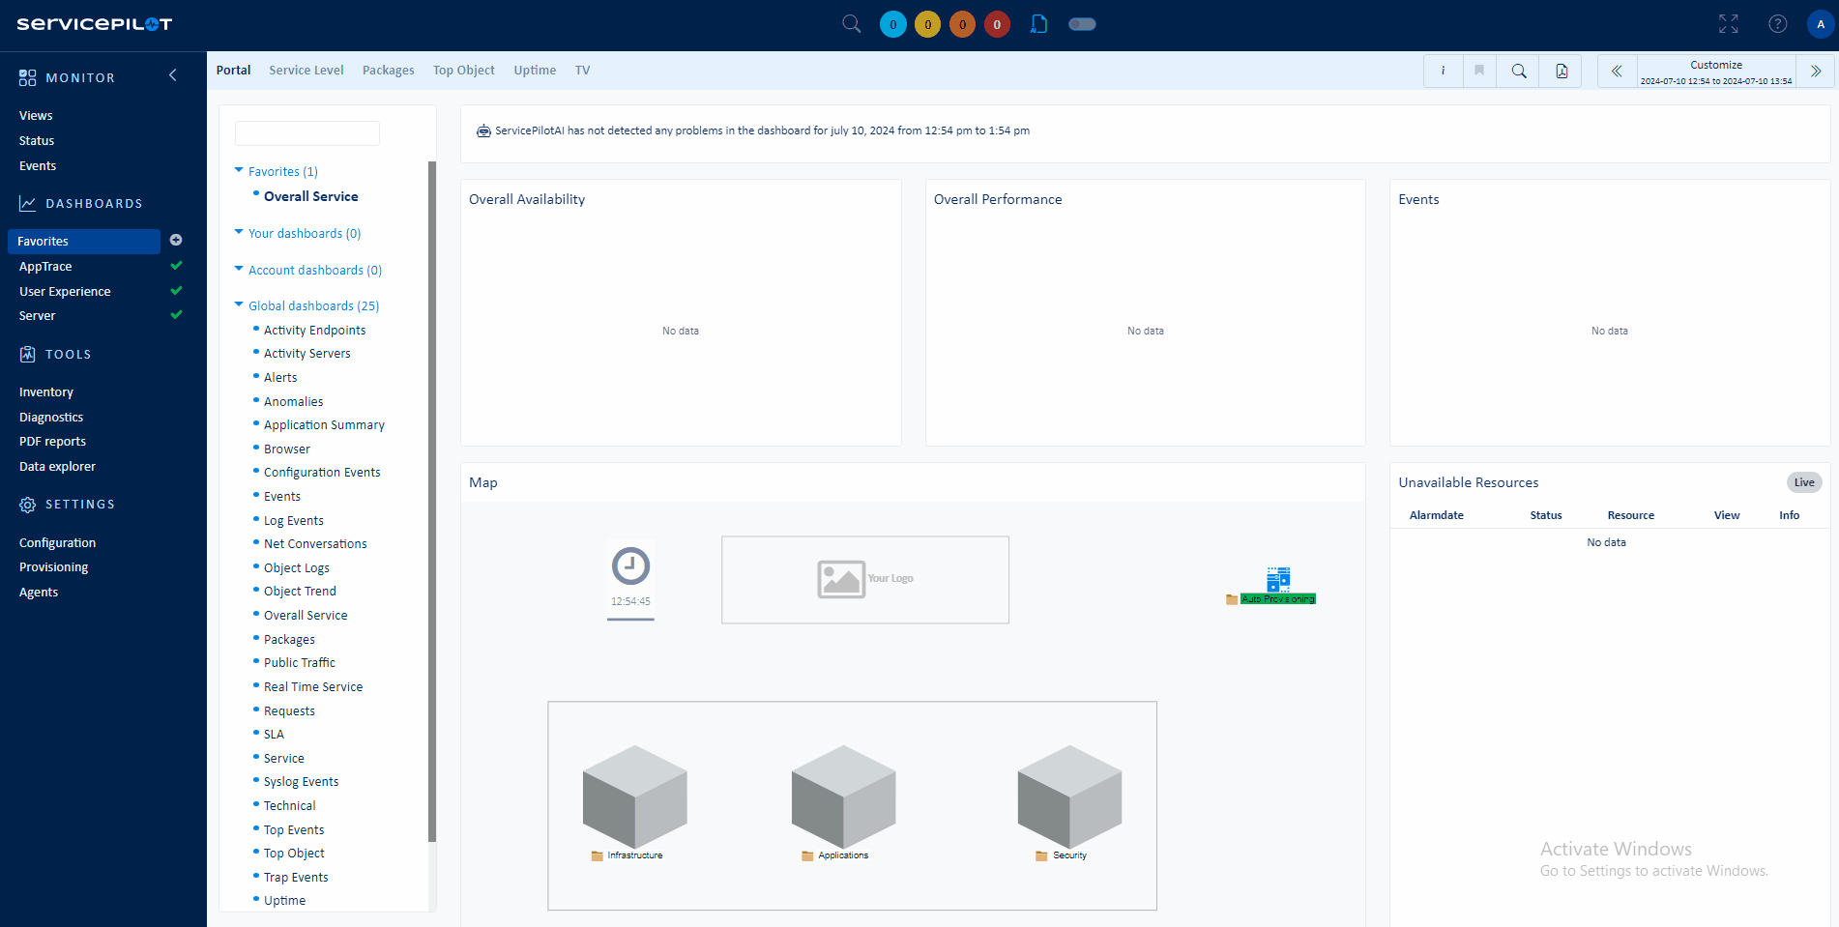Toggle the header dark mode switch
This screenshot has width=1839, height=927.
coord(1082,24)
